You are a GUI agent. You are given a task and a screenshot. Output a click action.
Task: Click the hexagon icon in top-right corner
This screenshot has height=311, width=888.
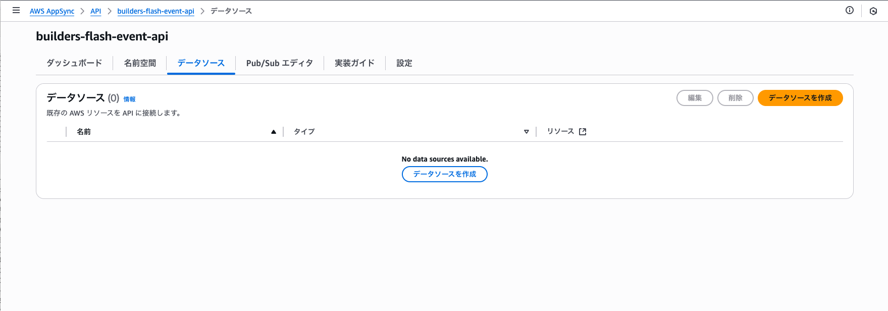(873, 11)
